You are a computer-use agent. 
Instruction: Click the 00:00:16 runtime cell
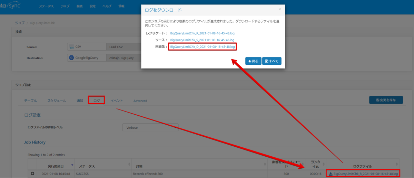[x=316, y=174]
